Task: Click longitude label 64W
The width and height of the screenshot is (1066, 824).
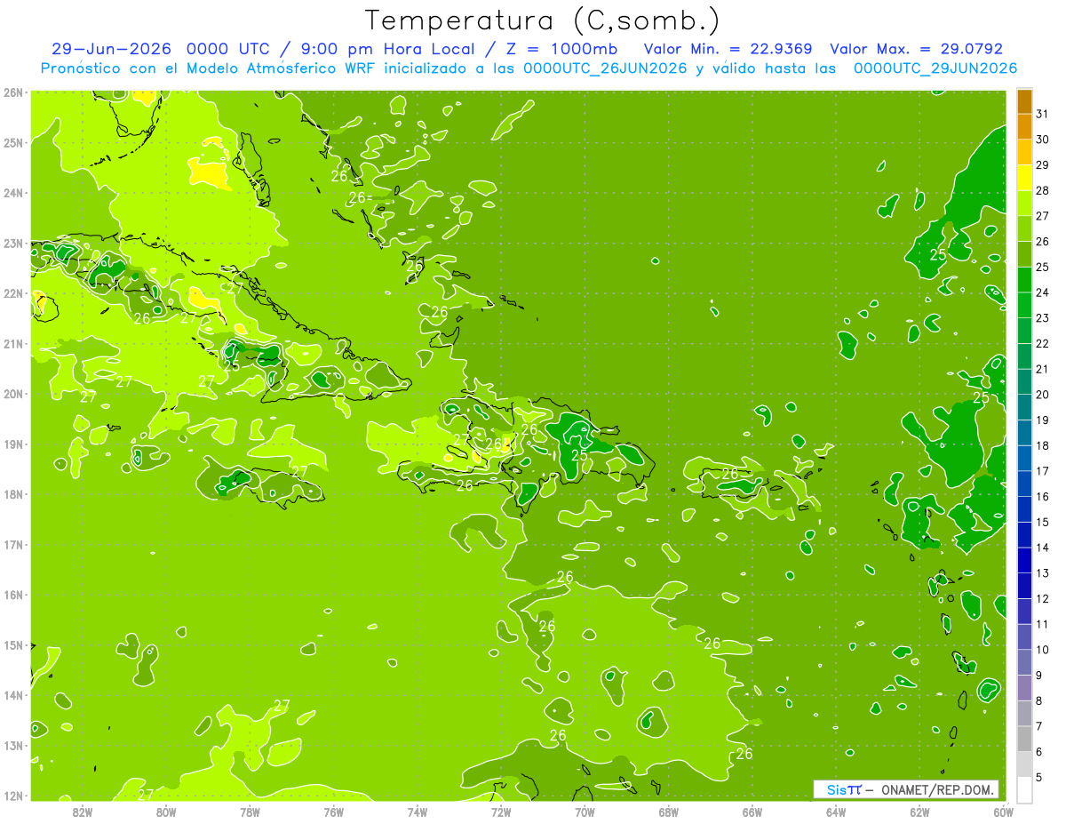Action: coord(836,812)
